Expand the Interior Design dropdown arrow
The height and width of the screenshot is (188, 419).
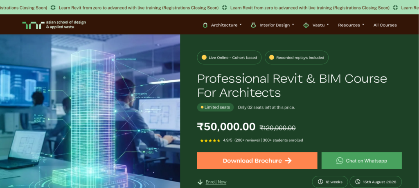(x=293, y=25)
